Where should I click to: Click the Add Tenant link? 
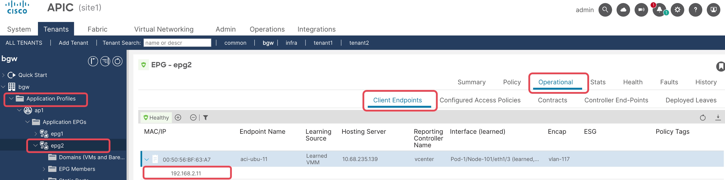click(73, 43)
